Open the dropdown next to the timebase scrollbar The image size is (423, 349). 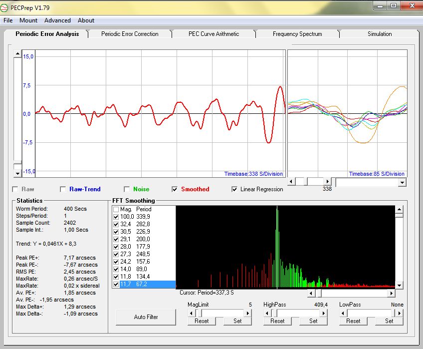[x=403, y=183]
